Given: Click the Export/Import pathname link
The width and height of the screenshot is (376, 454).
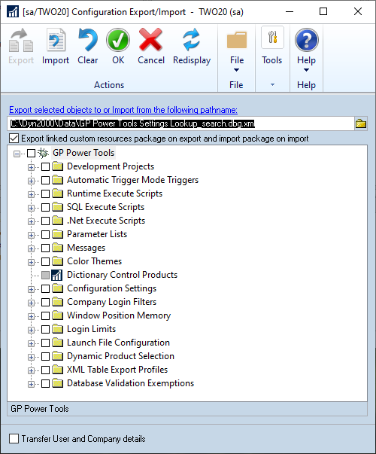Looking at the screenshot, I should (123, 110).
